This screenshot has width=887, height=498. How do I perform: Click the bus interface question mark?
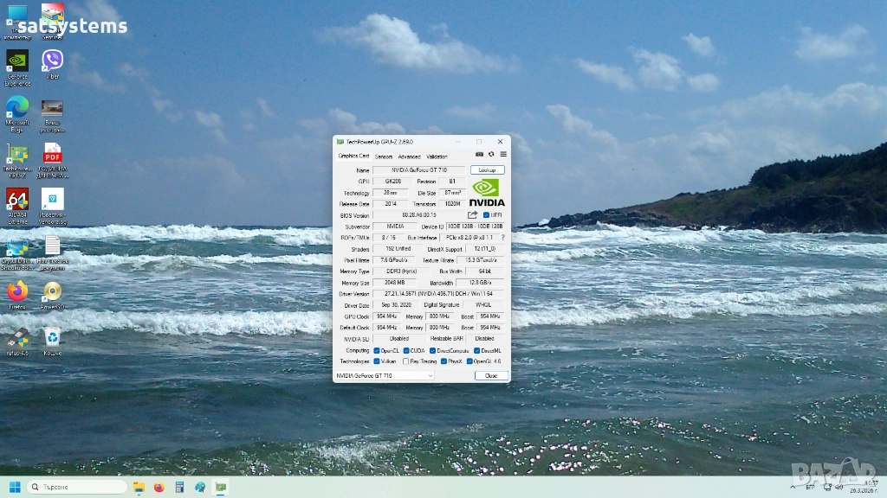(502, 237)
